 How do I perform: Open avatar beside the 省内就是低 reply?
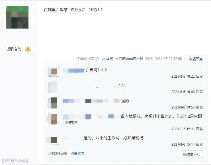54,119
